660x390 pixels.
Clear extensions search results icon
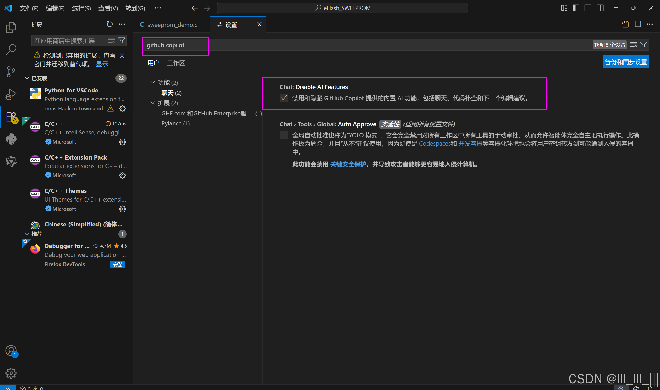[x=111, y=41]
